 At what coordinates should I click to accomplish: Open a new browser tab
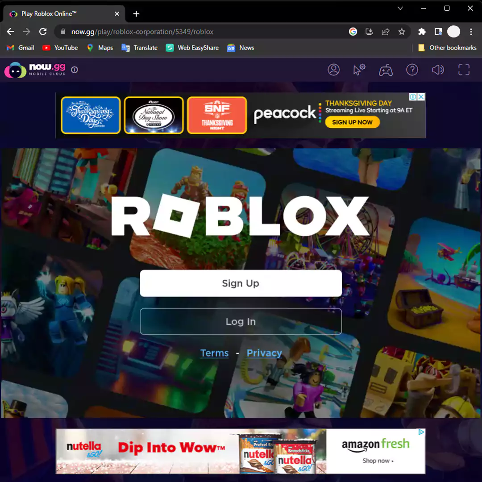(136, 14)
